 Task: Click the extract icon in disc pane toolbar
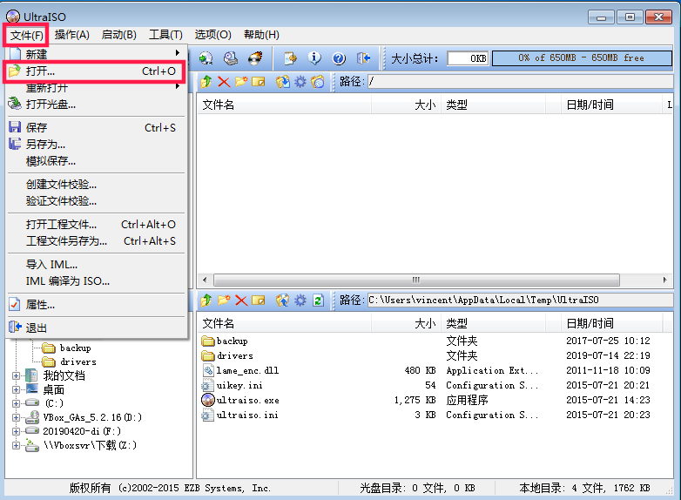283,81
